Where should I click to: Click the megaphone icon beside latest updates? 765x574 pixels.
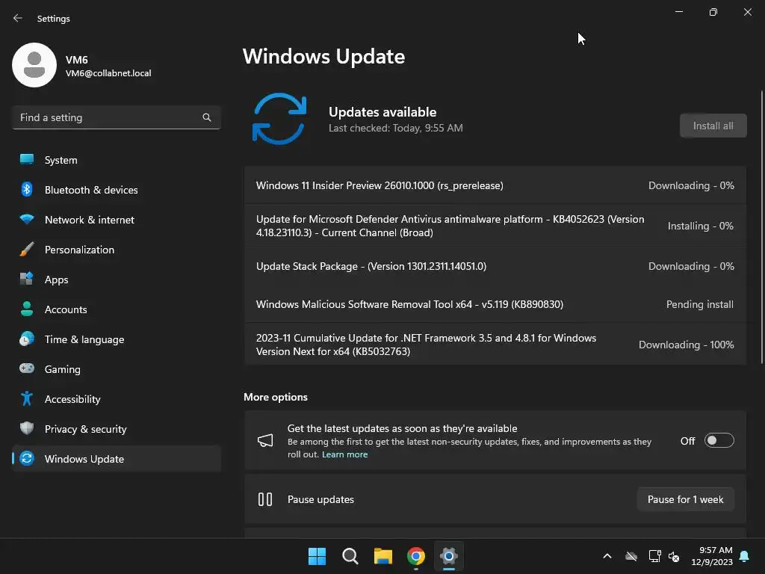265,441
